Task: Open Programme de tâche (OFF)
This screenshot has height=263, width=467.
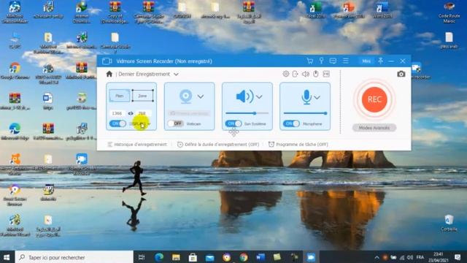Action: 298,145
